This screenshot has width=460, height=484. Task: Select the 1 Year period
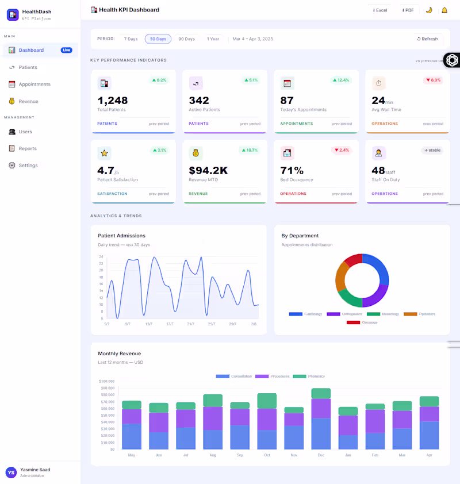tap(213, 39)
